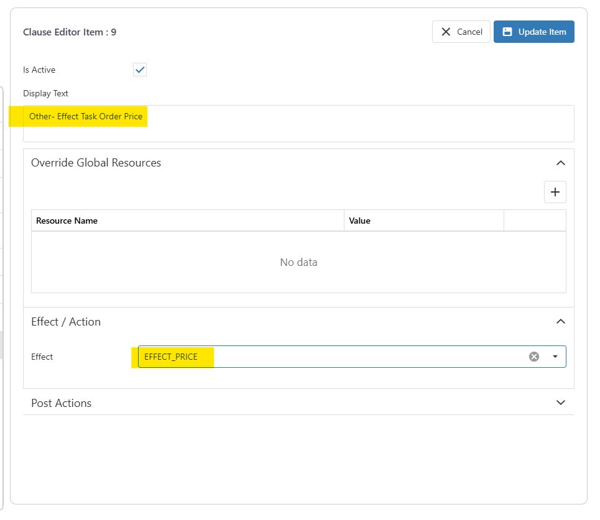Click the Resource Name column header

[188, 221]
